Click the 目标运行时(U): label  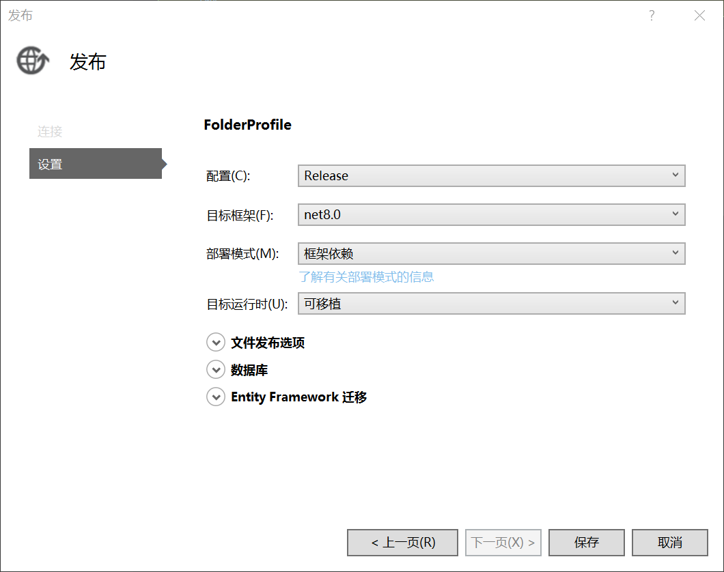(x=247, y=304)
